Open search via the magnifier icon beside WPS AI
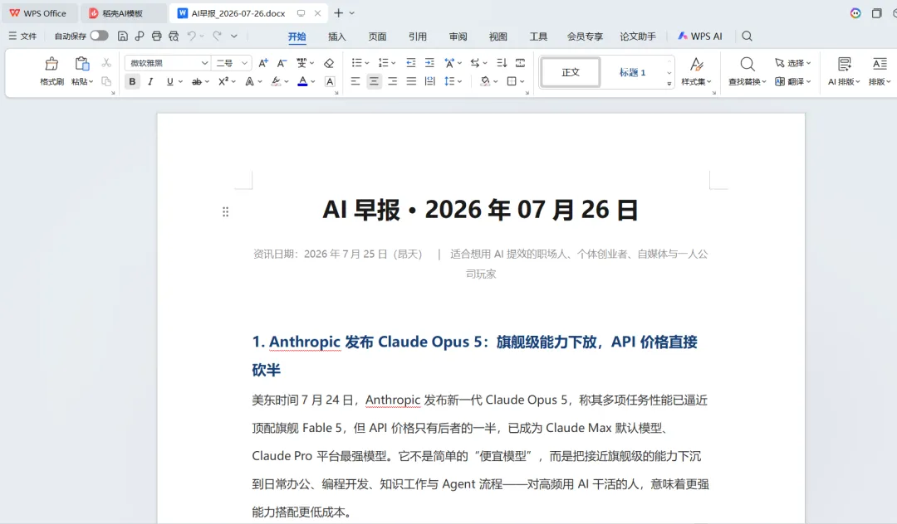 pyautogui.click(x=747, y=36)
